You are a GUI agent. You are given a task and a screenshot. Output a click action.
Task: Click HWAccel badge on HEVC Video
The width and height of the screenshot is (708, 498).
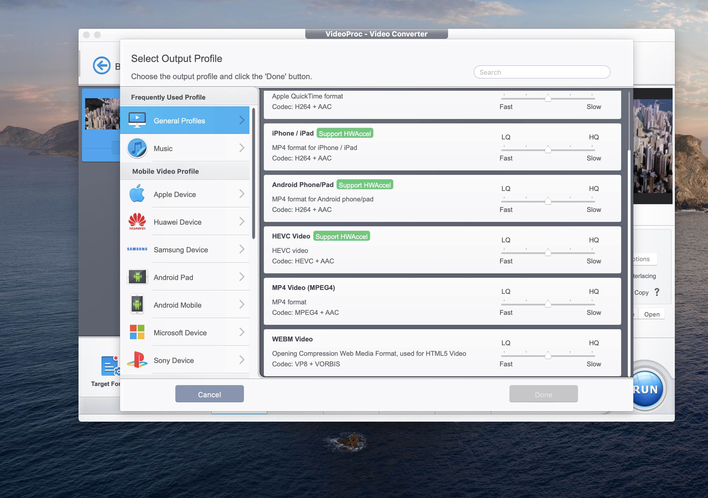click(341, 236)
